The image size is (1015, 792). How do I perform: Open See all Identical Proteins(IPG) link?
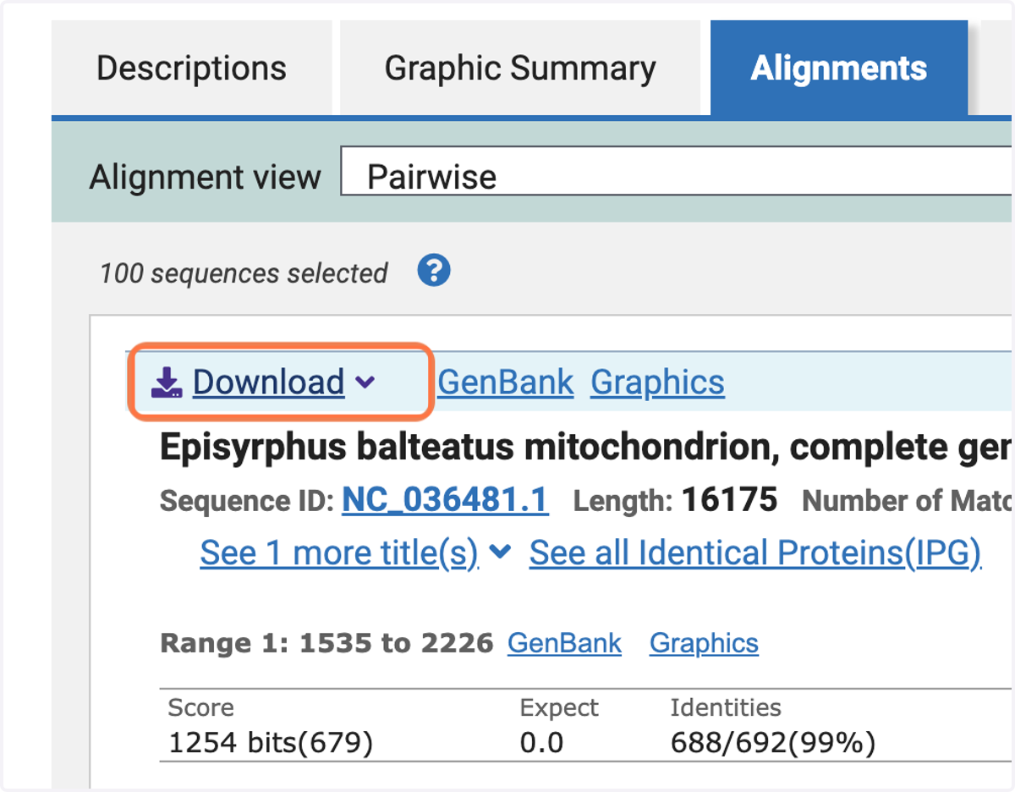pyautogui.click(x=755, y=553)
